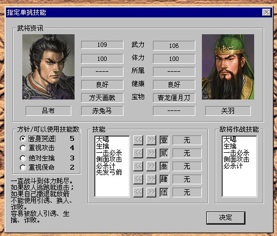The image size is (277, 236).
Task: Click the left arrow for slot 叁
Action: click(138, 166)
